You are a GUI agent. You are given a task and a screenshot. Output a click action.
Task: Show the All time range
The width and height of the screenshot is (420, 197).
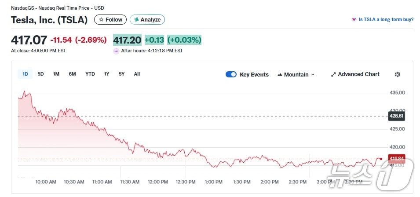pos(137,74)
